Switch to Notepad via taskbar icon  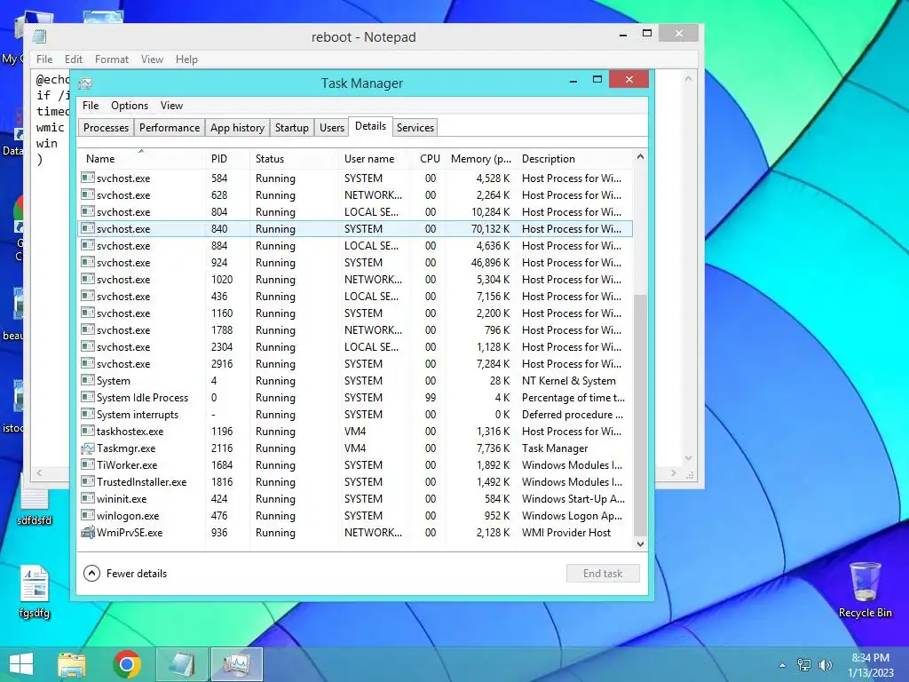(182, 664)
